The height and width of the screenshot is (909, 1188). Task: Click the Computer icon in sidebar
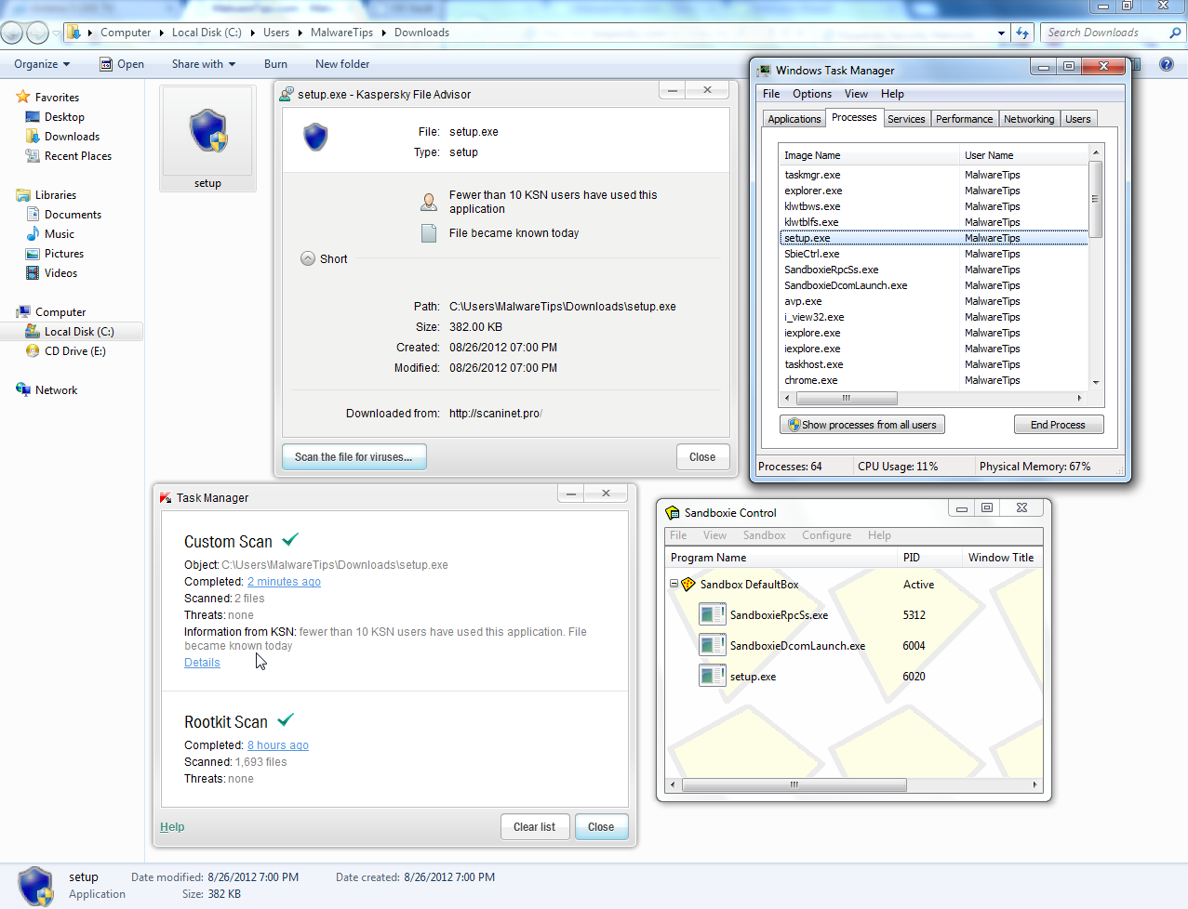coord(23,312)
